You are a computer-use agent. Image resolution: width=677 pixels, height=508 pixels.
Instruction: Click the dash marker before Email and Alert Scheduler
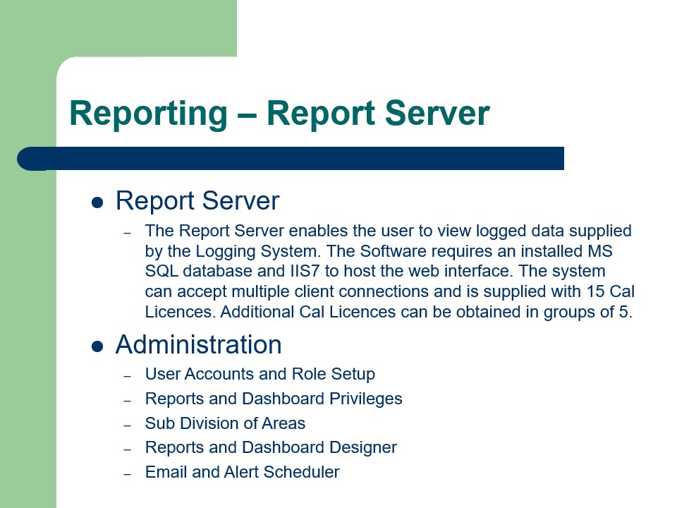pos(126,473)
